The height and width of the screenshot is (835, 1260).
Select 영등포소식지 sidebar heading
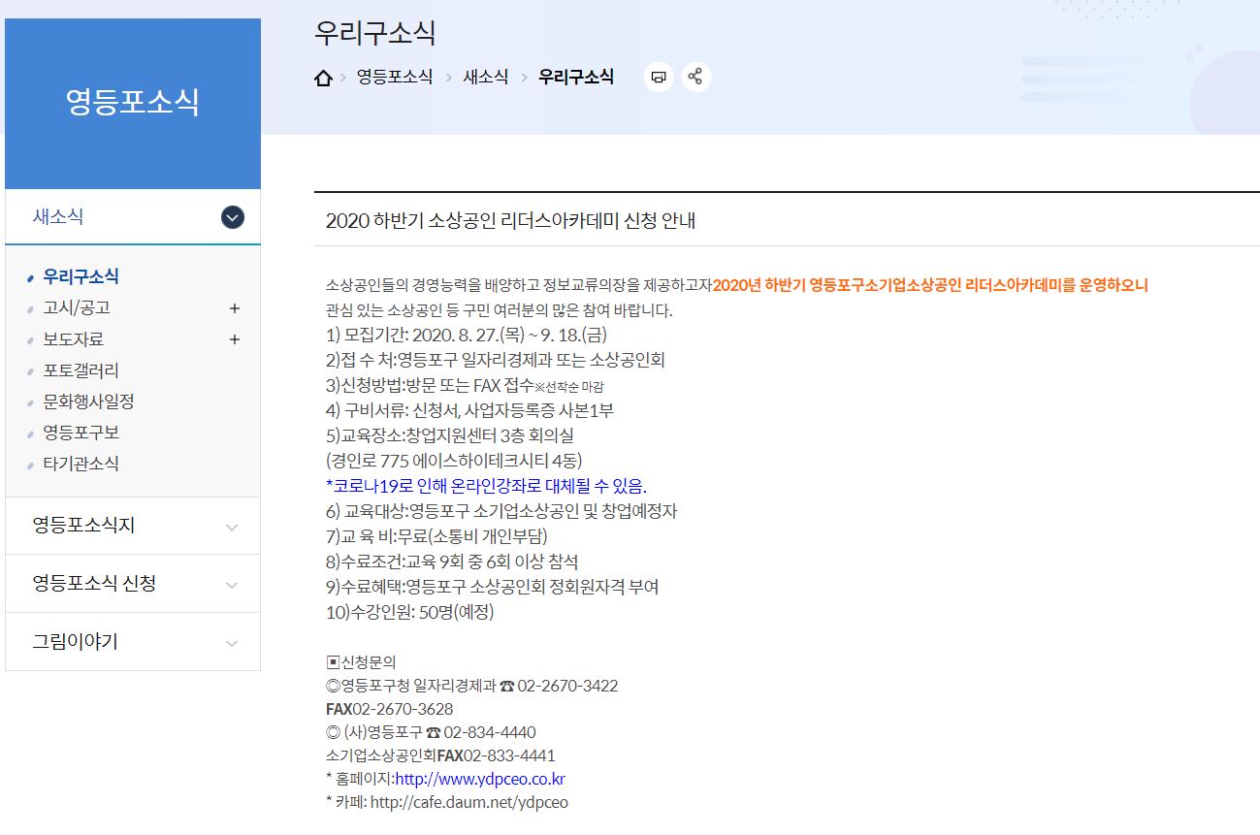click(83, 525)
